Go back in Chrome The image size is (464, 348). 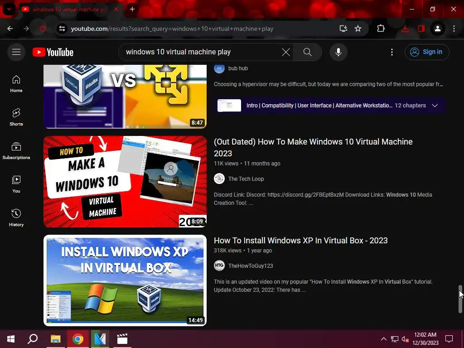click(10, 29)
